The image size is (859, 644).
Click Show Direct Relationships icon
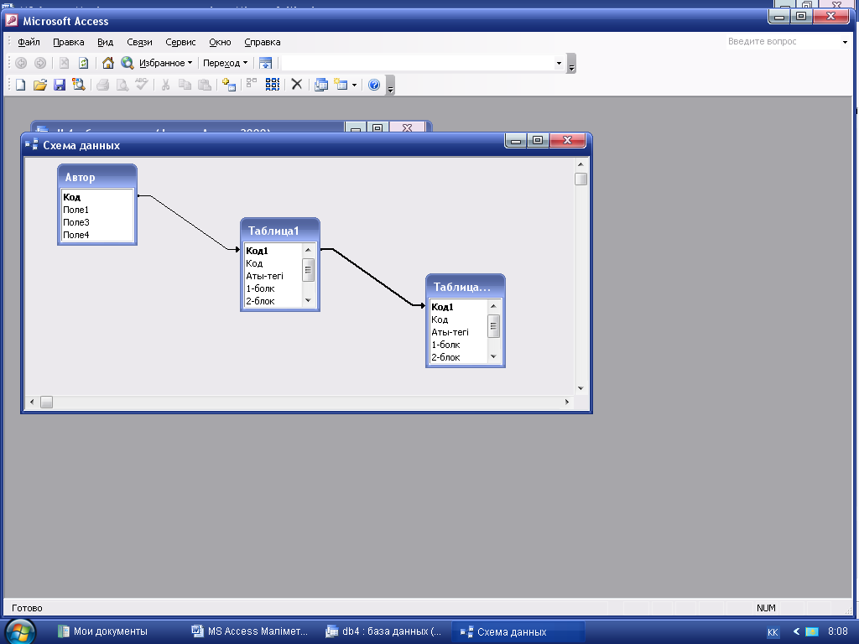[252, 85]
